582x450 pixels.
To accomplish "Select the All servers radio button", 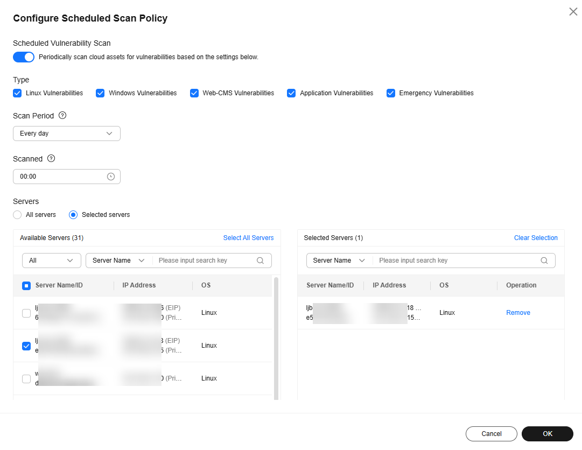I will click(18, 215).
